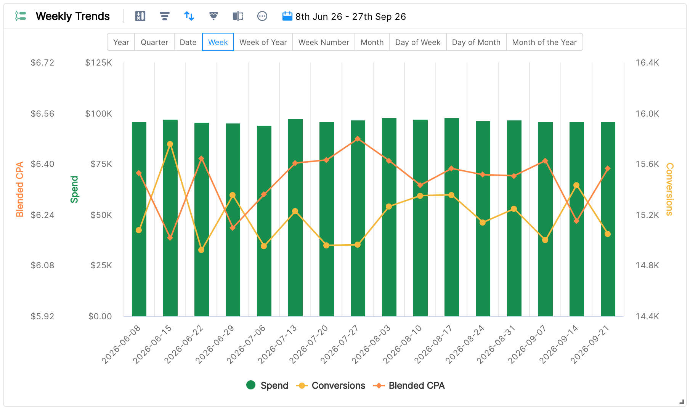The image size is (690, 410).
Task: Click the compare split-view icon
Action: click(238, 16)
